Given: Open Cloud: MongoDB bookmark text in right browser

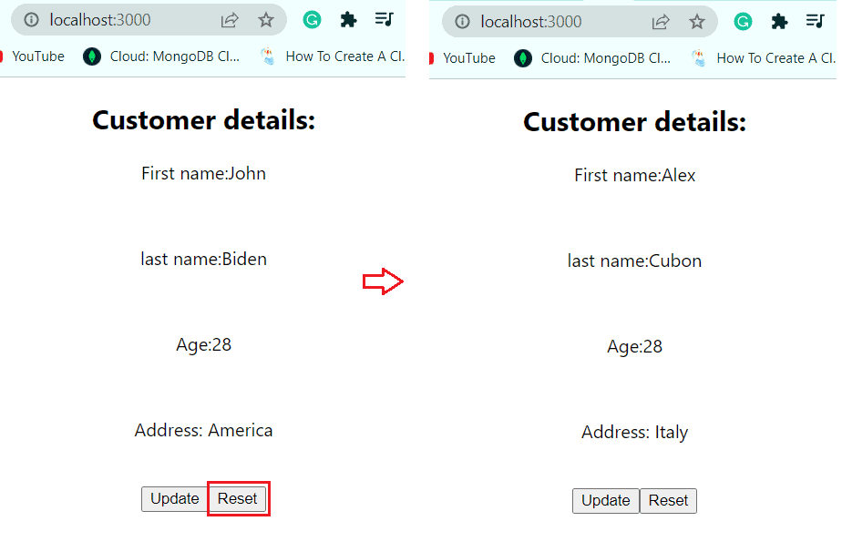Looking at the screenshot, I should click(x=606, y=58).
